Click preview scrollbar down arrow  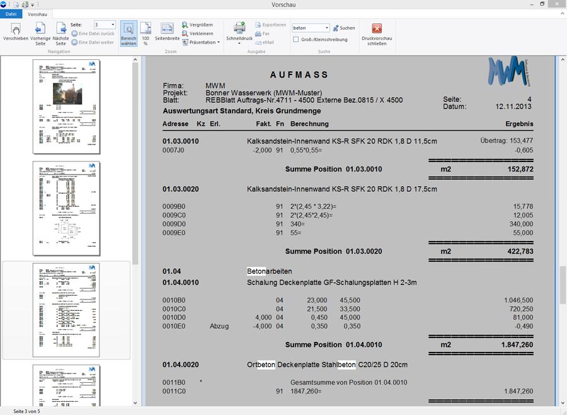pyautogui.click(x=563, y=402)
